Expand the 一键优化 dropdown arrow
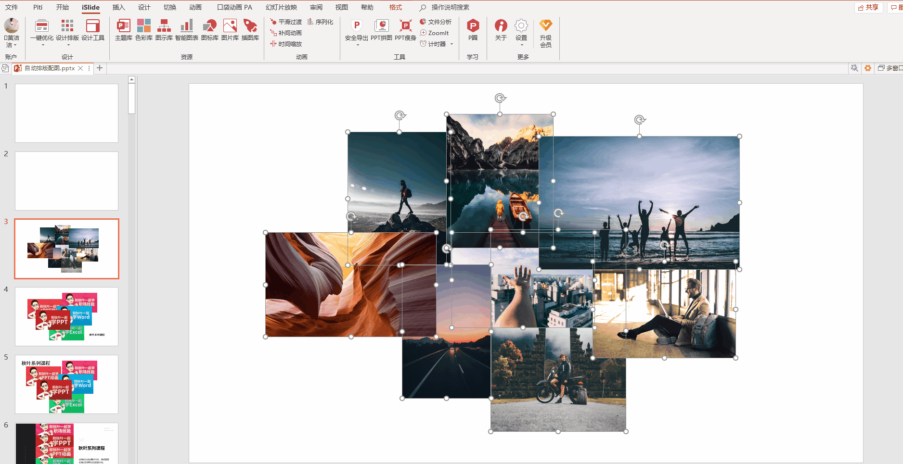903x464 pixels. (43, 45)
